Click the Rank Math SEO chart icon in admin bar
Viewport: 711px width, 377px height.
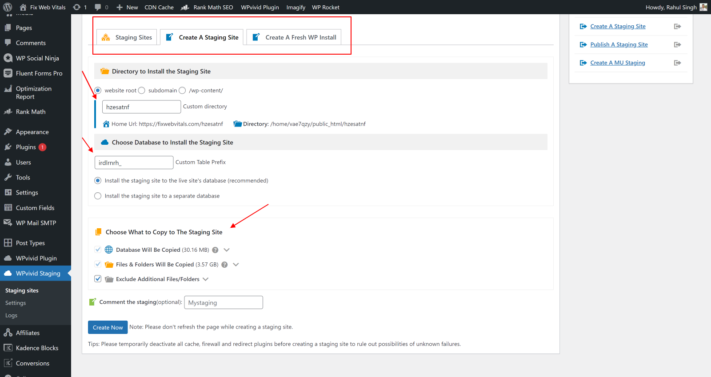[185, 8]
